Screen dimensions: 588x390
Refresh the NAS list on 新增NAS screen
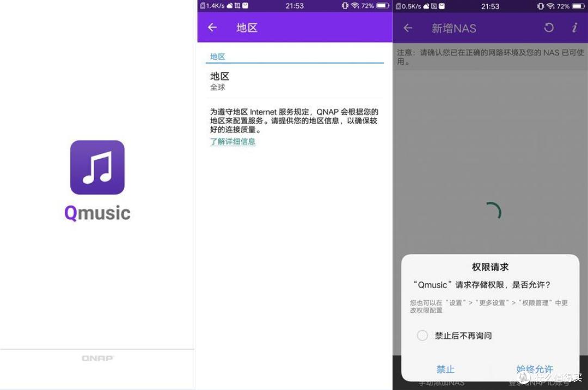pos(549,27)
